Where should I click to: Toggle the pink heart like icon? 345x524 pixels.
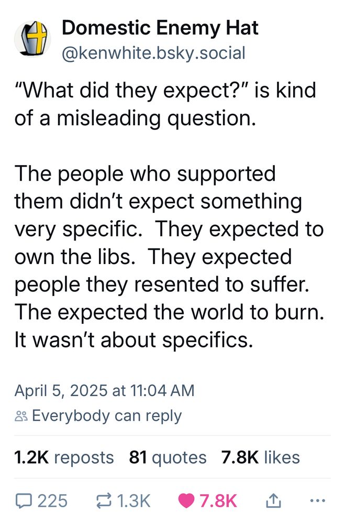(186, 500)
